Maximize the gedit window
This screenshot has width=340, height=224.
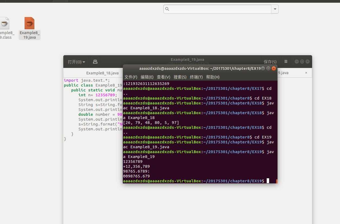[302, 61]
